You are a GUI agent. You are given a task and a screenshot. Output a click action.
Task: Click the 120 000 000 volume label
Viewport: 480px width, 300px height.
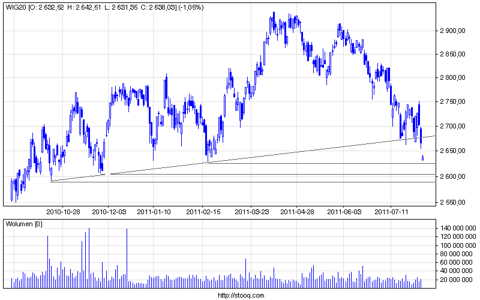tap(458, 236)
